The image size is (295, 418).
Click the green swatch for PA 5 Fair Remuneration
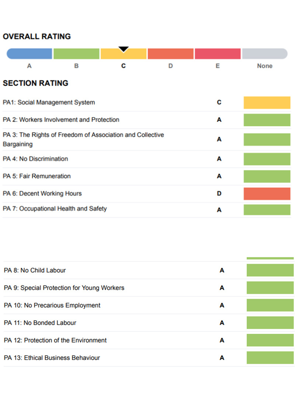(267, 176)
